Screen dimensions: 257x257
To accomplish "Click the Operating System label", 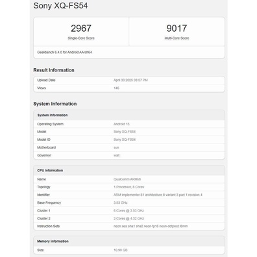I will [50, 124].
